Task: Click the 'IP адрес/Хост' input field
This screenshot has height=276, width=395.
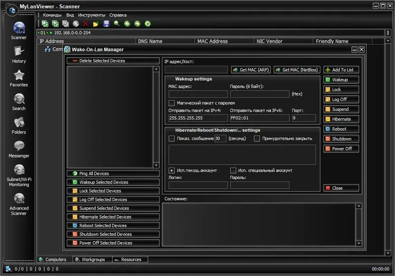Action: [x=196, y=69]
